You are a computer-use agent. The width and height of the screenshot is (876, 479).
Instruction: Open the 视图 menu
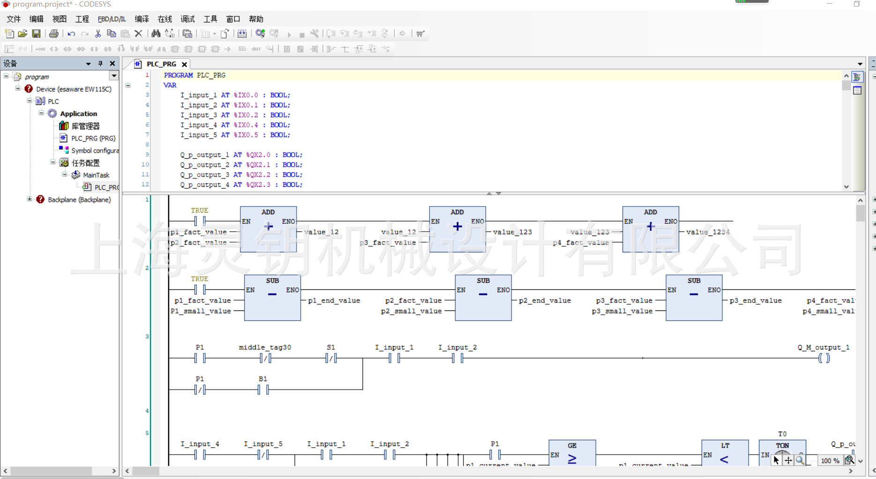click(x=59, y=19)
